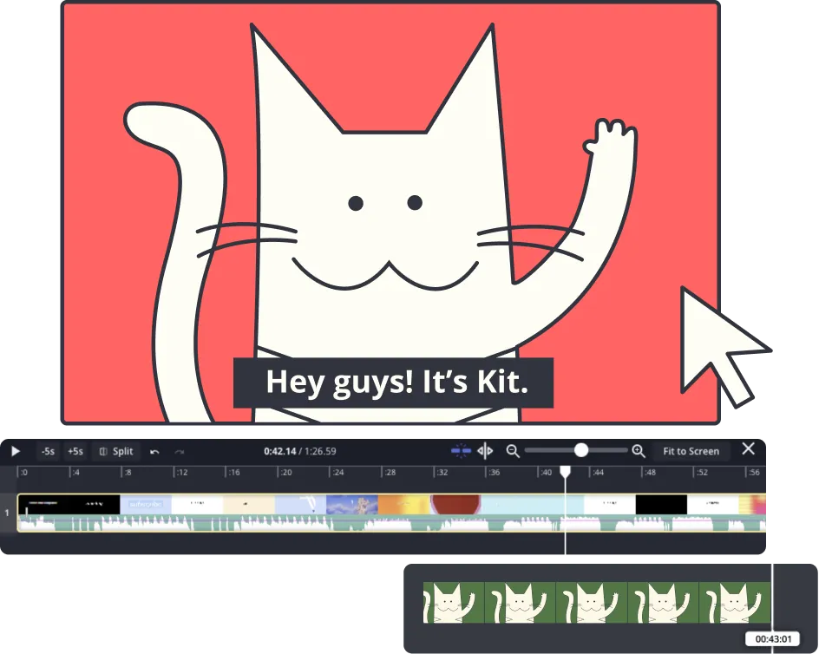The width and height of the screenshot is (819, 654).
Task: Click the Split clip button
Action: click(x=116, y=451)
